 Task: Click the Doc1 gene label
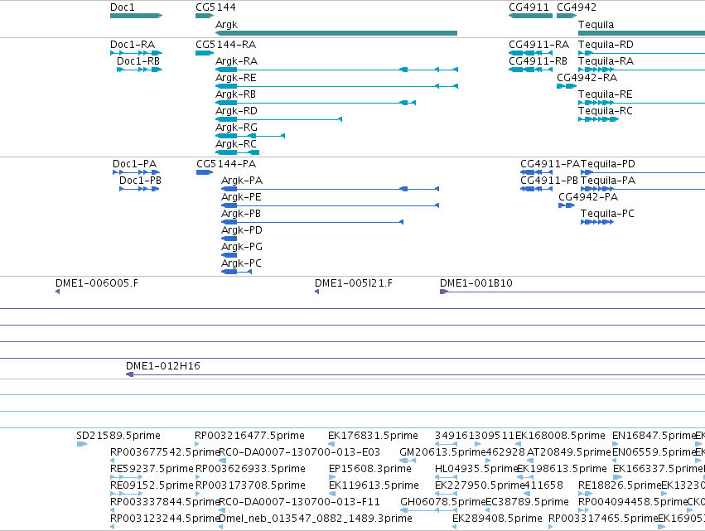[x=123, y=7]
